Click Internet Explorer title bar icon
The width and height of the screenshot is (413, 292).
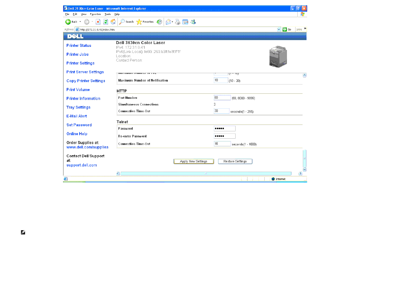click(65, 8)
